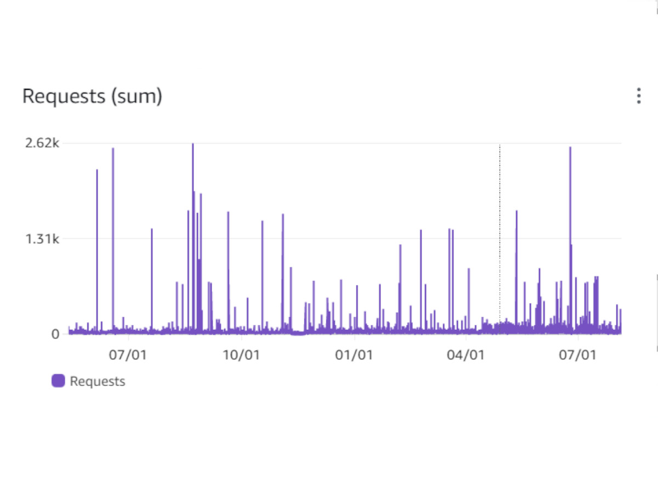Click the purple Requests legend swatch
This screenshot has height=493, width=658.
click(58, 381)
